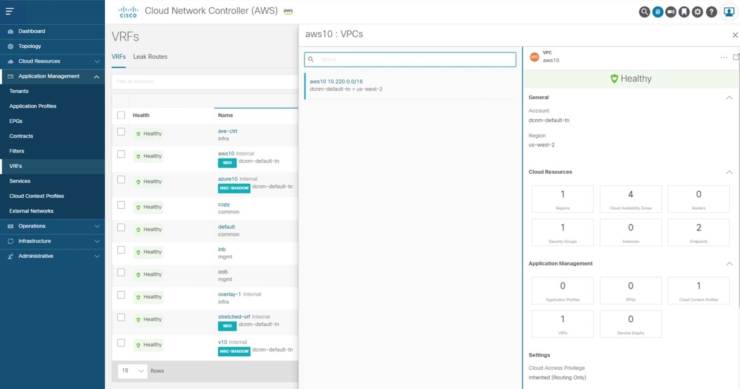Image resolution: width=740 pixels, height=389 pixels.
Task: Check the box for the stretched-vrf row
Action: (121, 318)
